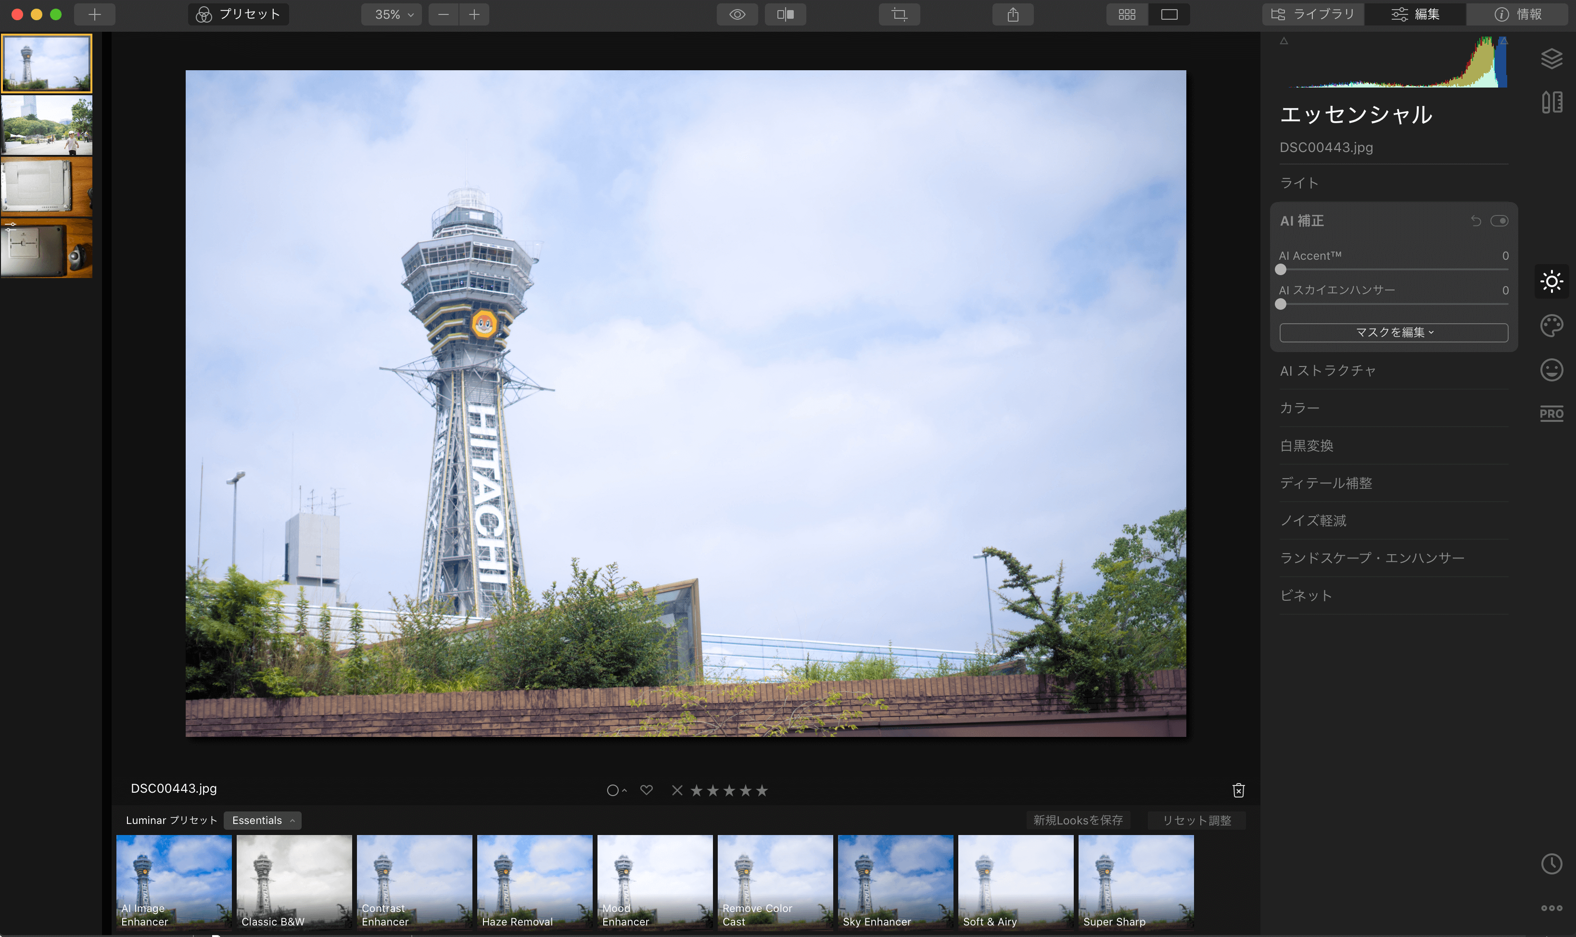Zoom in with the plus button
1576x937 pixels.
[474, 14]
